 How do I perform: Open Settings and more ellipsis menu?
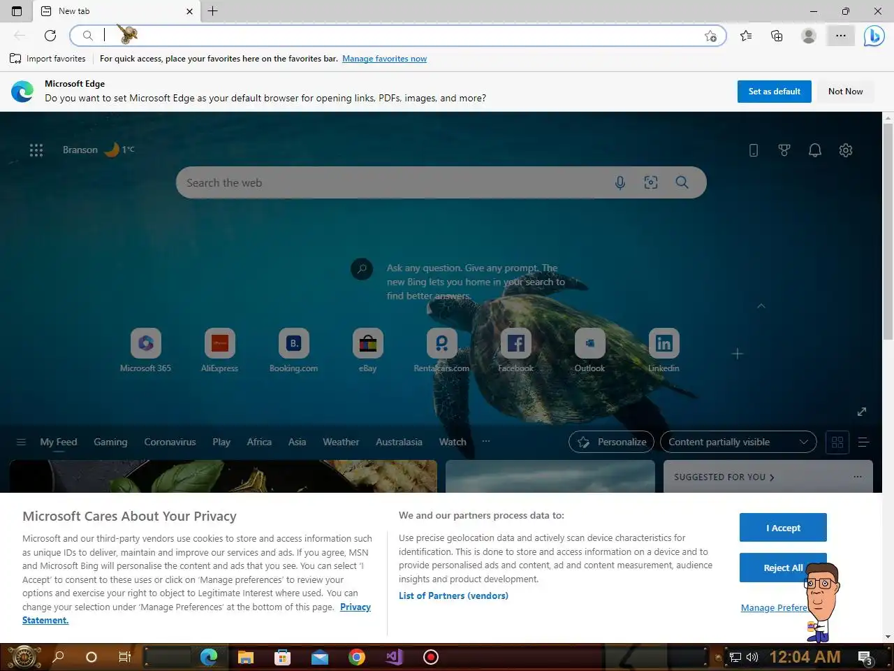[x=841, y=36]
